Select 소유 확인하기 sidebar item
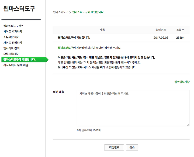The height and width of the screenshot is (157, 194). [11, 37]
